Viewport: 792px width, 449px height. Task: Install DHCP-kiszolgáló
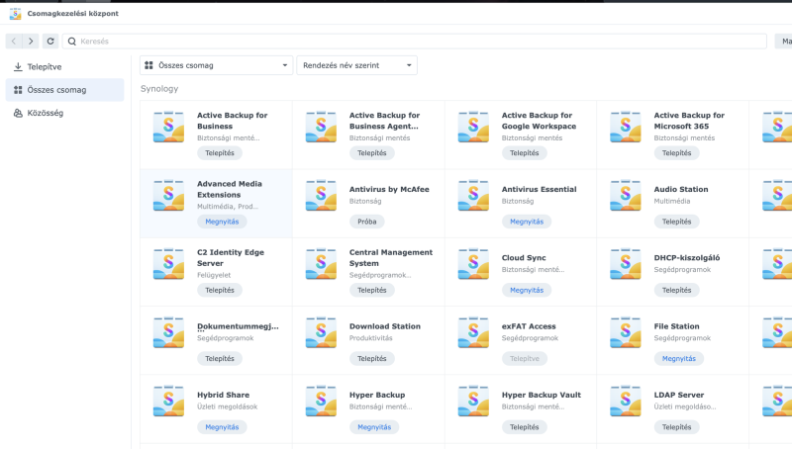coord(677,290)
